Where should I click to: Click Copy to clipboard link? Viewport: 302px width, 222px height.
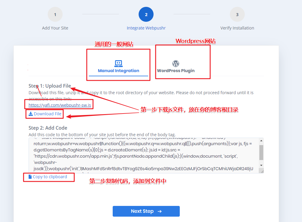click(48, 177)
